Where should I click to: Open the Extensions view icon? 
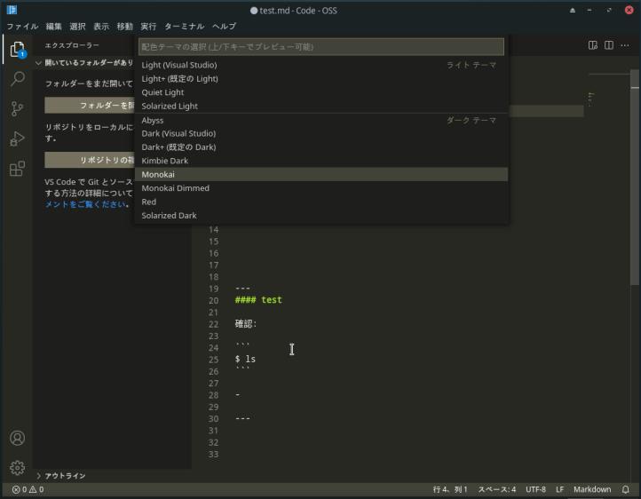[x=17, y=169]
